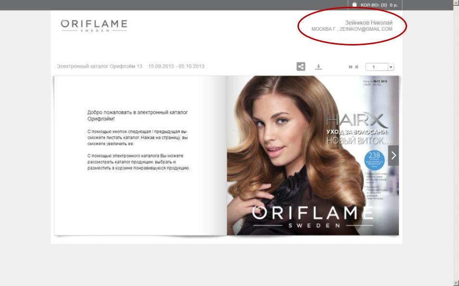
Task: Zoom into the HairX catalog cover page
Action: point(312,155)
